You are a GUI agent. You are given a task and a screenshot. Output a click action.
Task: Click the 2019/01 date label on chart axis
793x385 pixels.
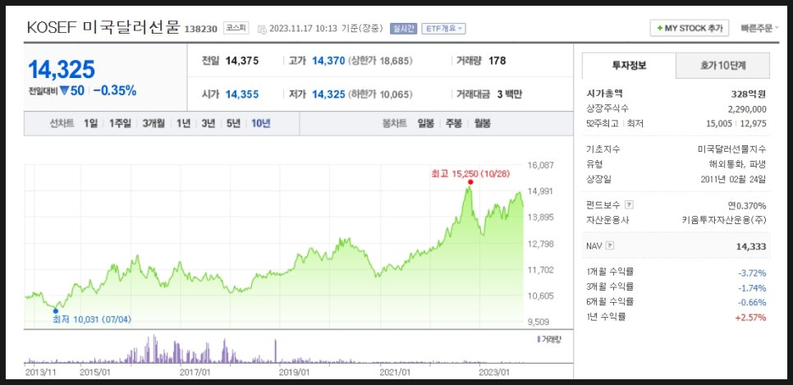pyautogui.click(x=295, y=373)
